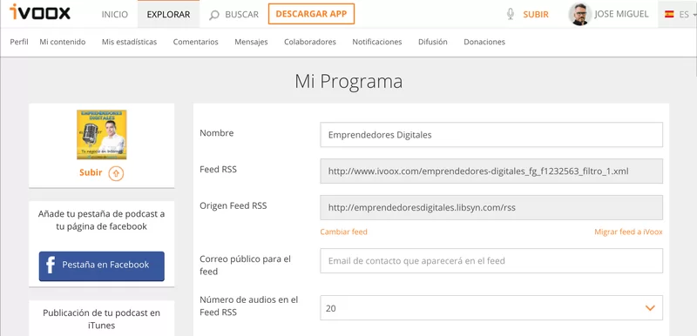Click 'Añade tu pestaña de podcast' text
Image resolution: width=697 pixels, height=336 pixels.
[101, 220]
